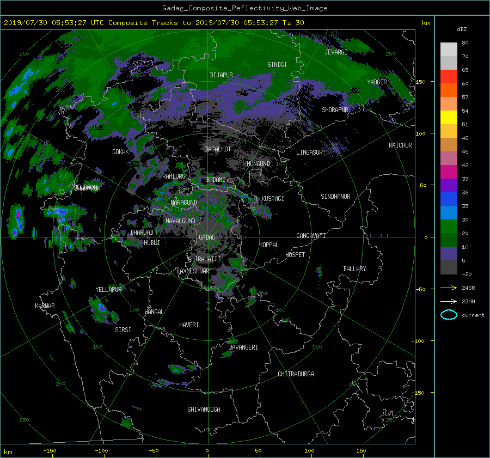Click the yellow 24SR track arrow in legend

[449, 288]
